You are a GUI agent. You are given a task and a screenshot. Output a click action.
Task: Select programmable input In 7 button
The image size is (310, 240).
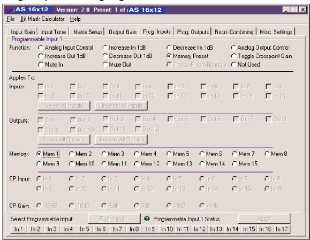(118, 229)
